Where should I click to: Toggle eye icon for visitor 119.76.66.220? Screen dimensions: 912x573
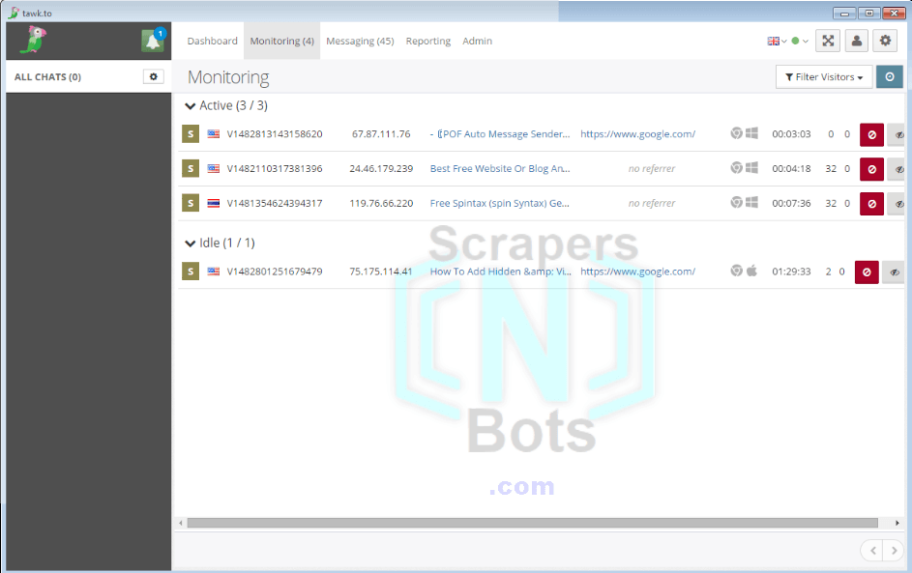(x=898, y=204)
